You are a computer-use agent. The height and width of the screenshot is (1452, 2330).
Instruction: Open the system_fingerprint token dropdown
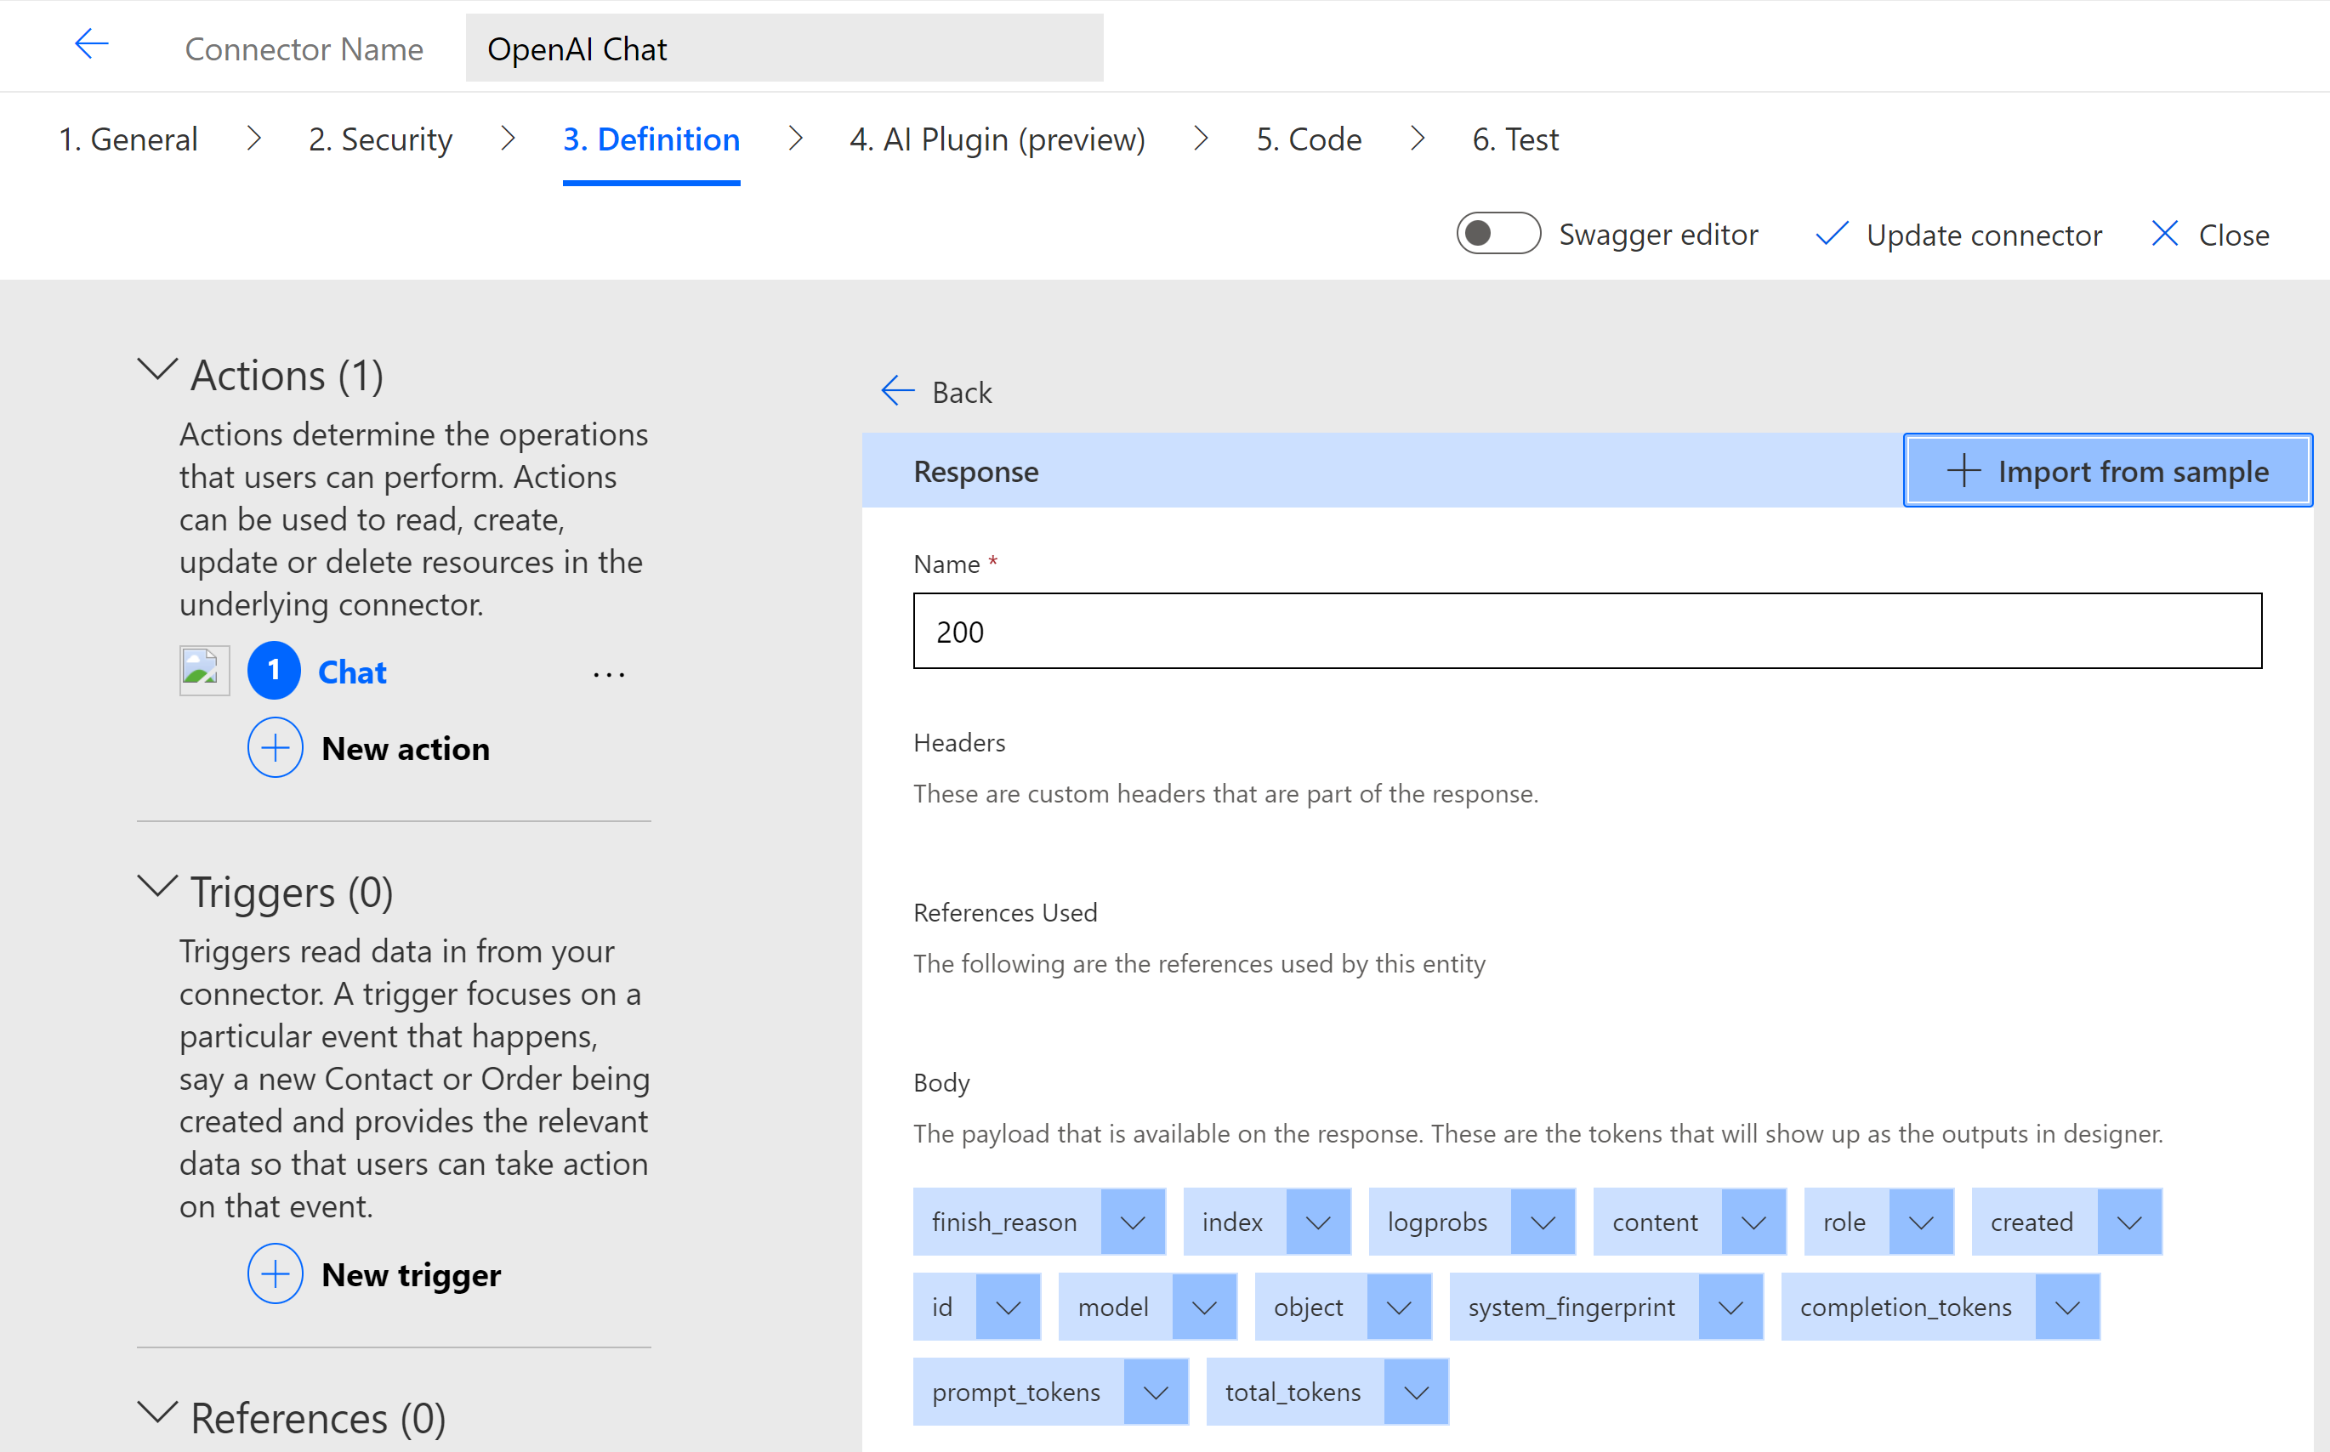[x=1730, y=1307]
